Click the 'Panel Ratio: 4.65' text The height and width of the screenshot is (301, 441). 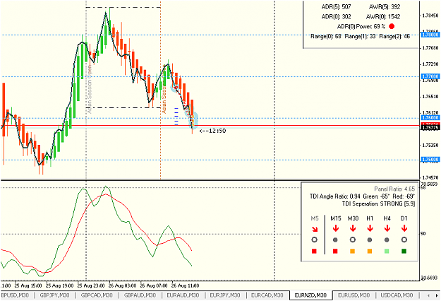[x=394, y=189]
